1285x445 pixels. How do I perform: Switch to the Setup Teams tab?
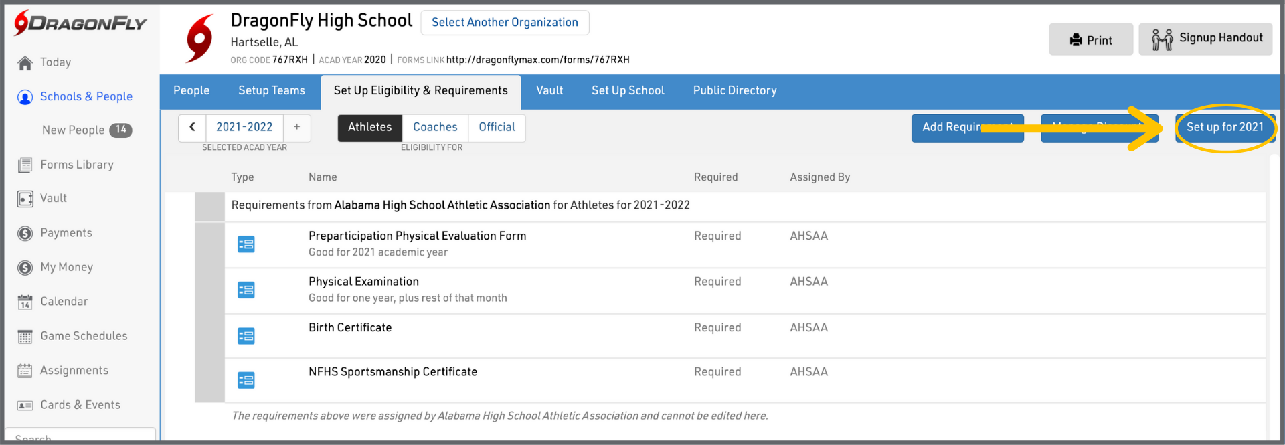(271, 91)
